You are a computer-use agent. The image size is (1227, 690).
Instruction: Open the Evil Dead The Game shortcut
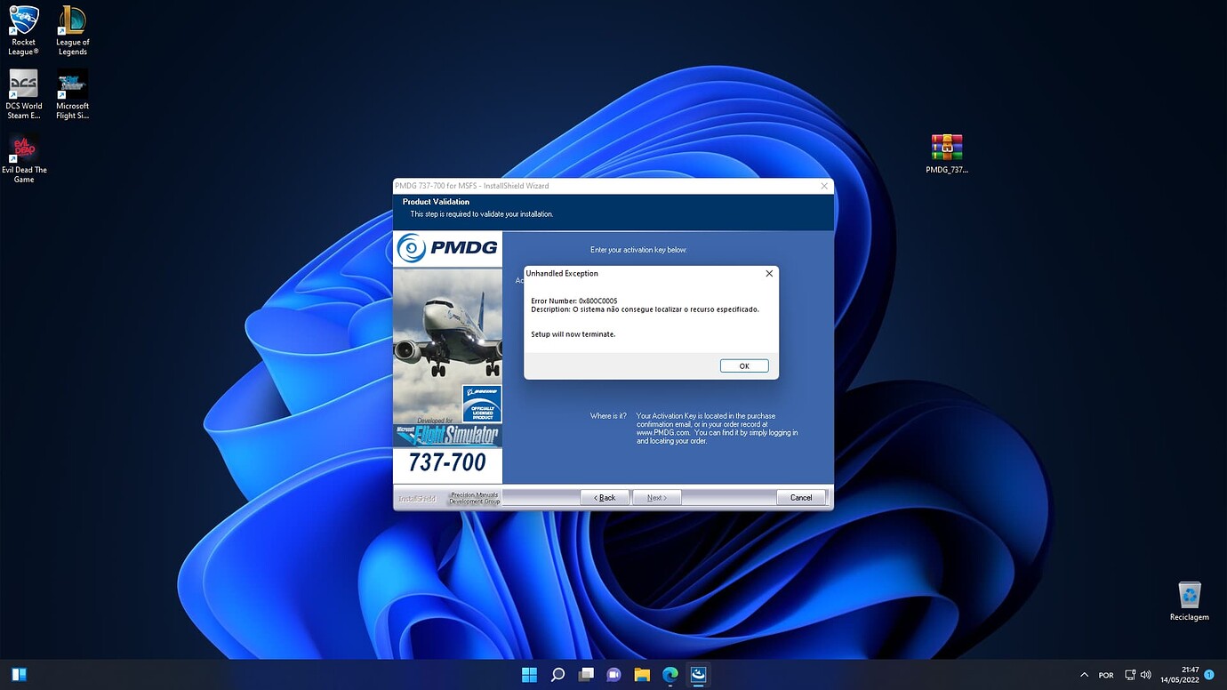pos(24,158)
